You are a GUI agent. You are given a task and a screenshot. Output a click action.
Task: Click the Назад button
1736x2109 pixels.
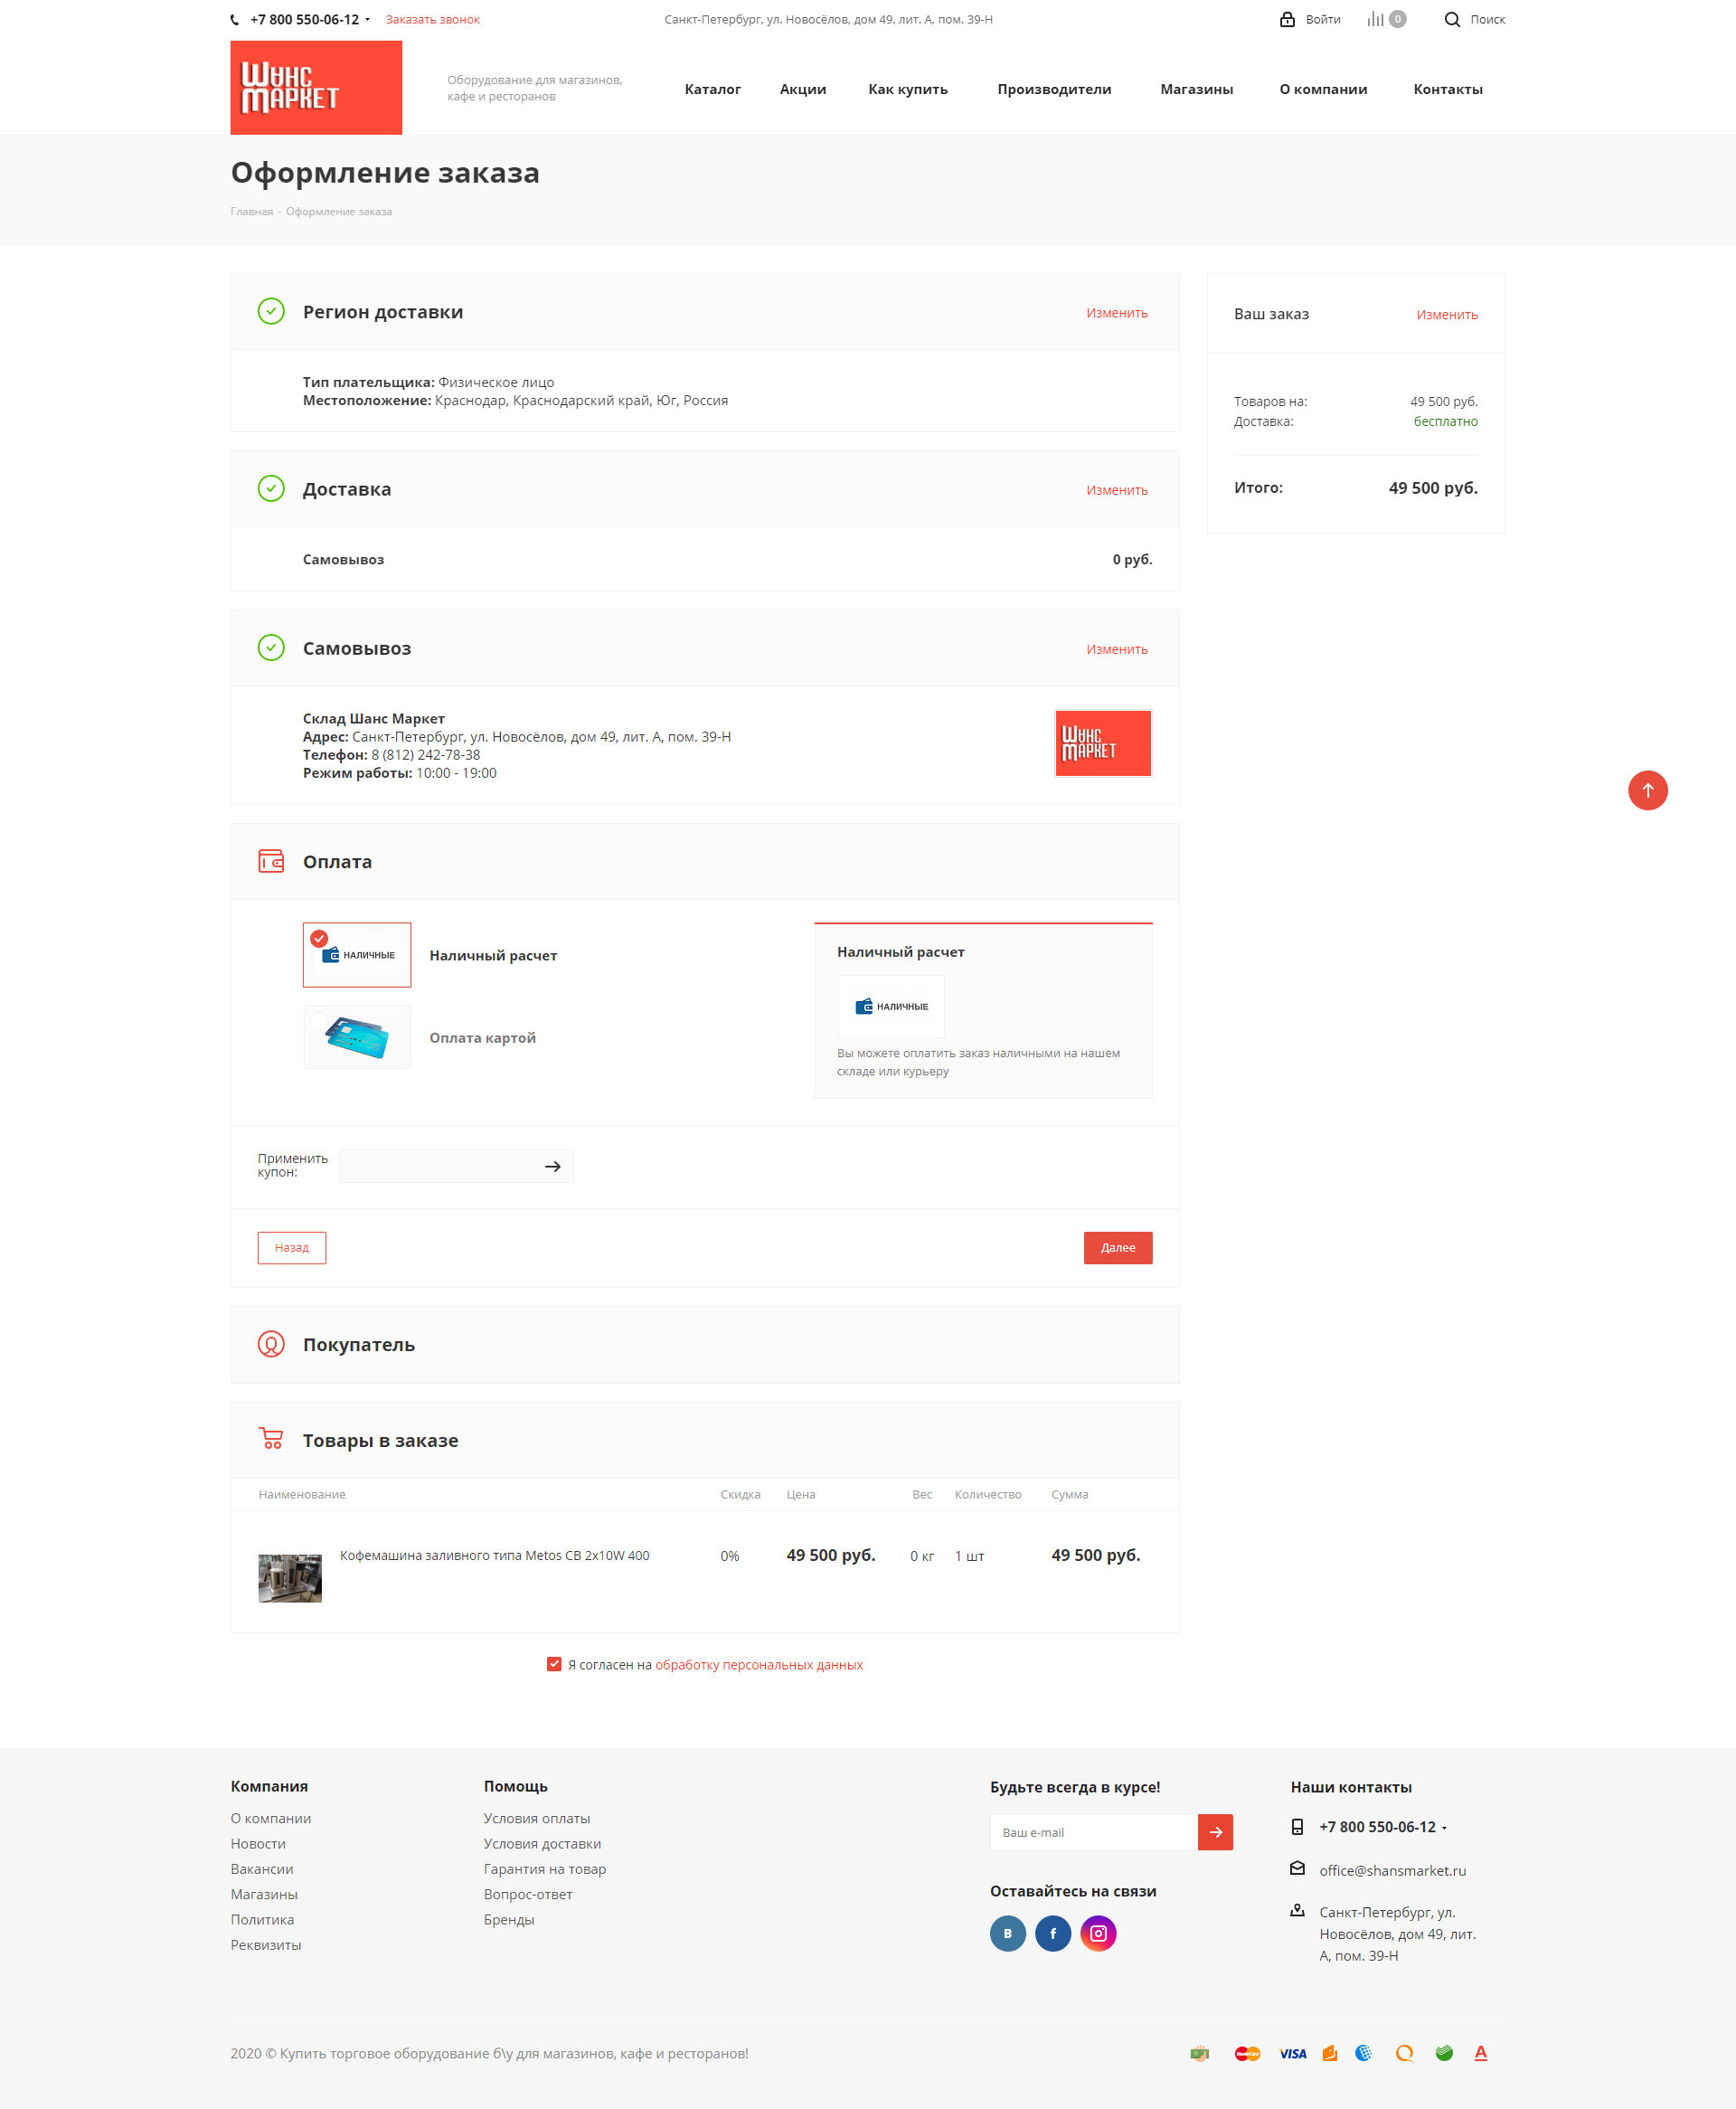point(292,1247)
